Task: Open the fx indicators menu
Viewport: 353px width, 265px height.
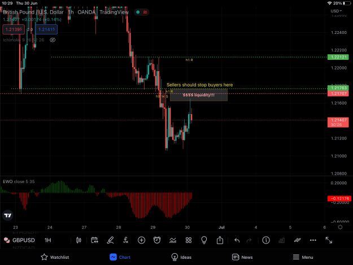Action: [125, 240]
